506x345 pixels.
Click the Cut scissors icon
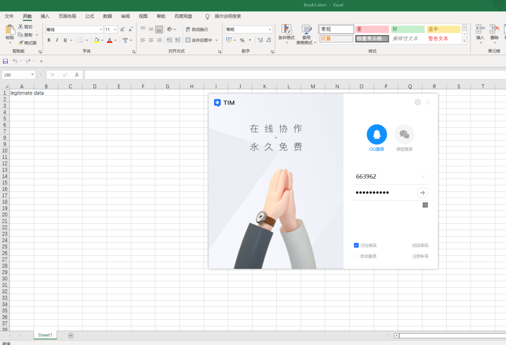pyautogui.click(x=21, y=27)
